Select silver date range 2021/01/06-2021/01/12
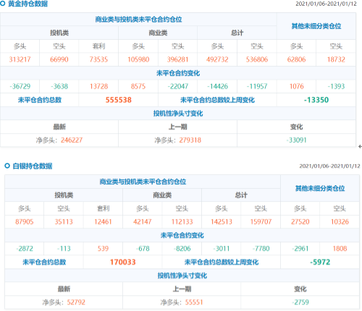The height and width of the screenshot is (311, 362). pyautogui.click(x=329, y=166)
